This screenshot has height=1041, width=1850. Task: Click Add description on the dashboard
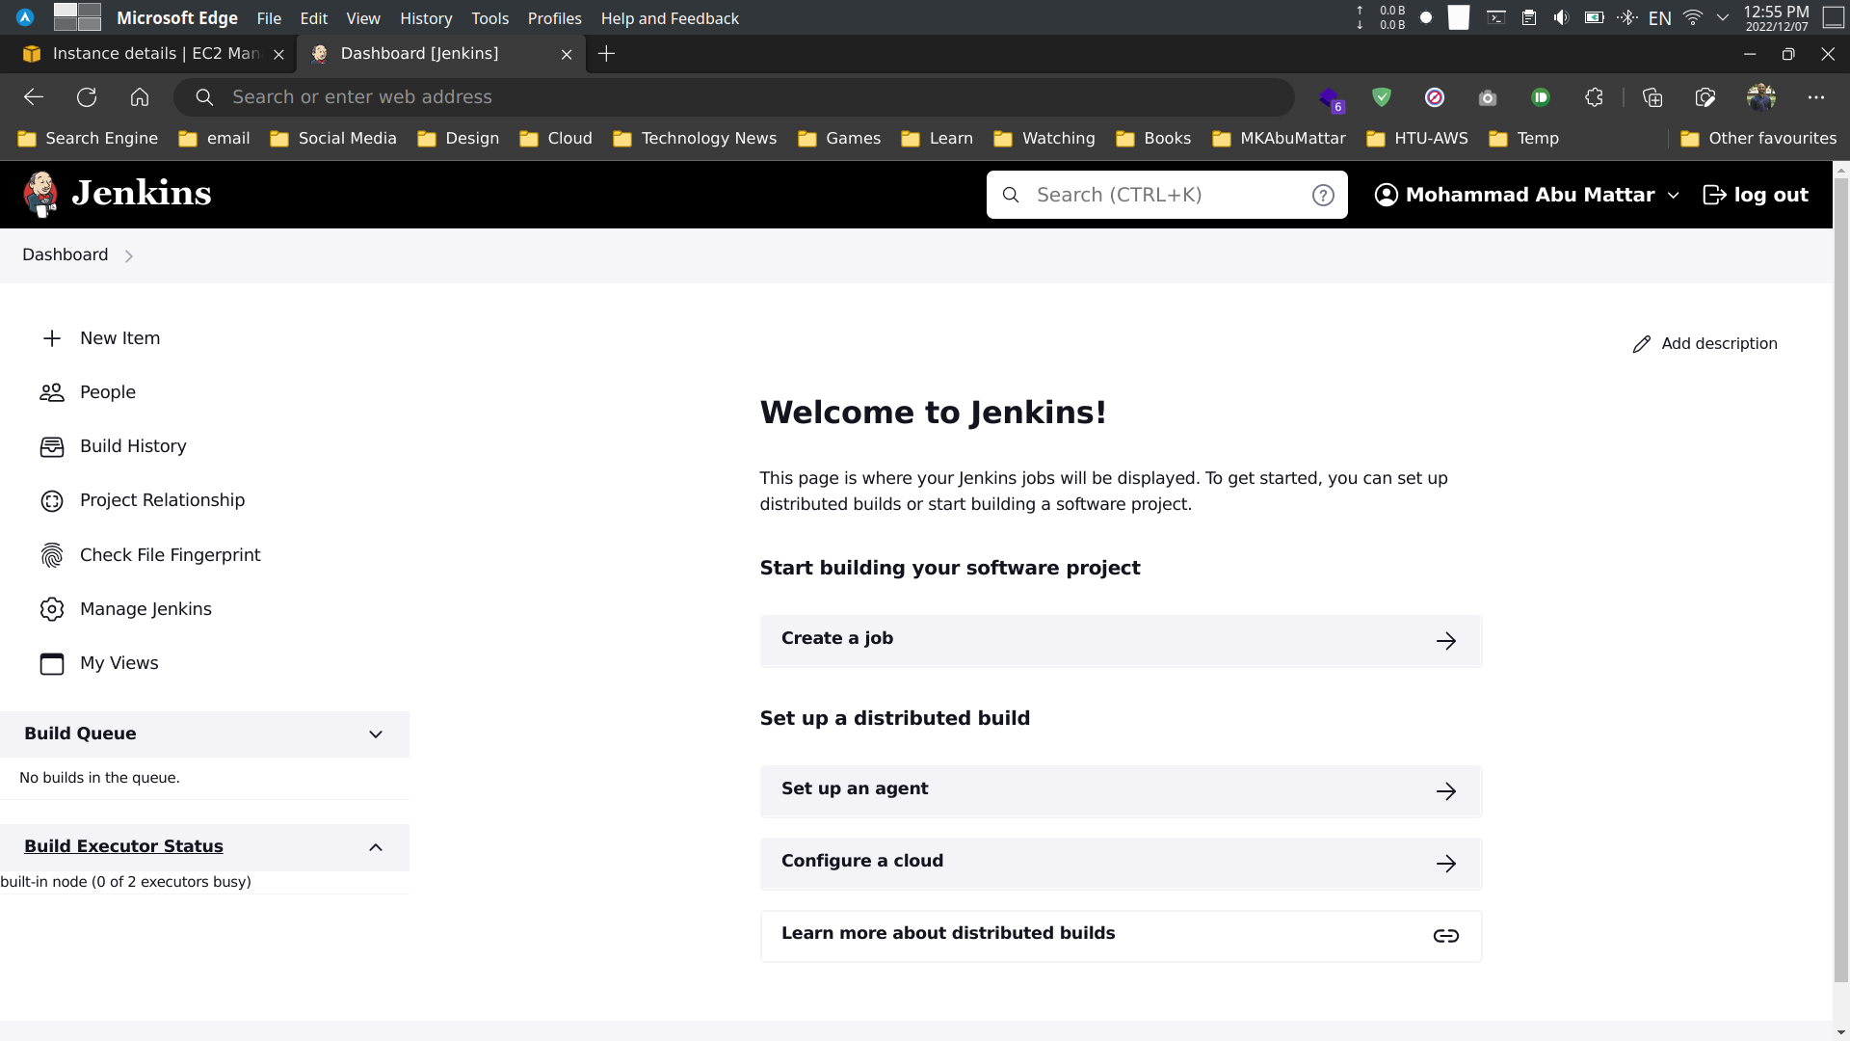[x=1718, y=343]
